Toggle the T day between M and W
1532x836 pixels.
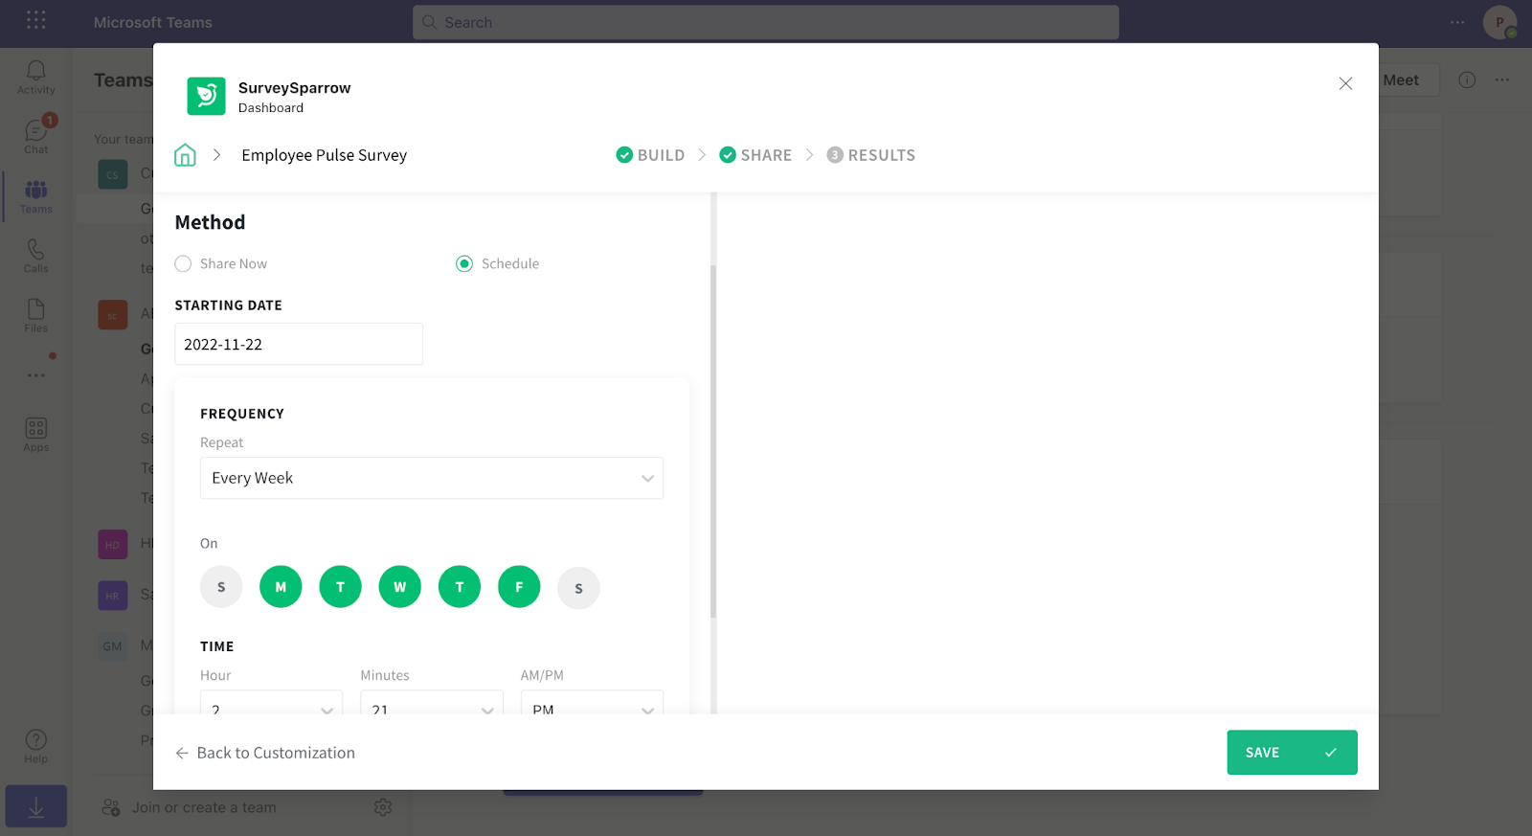[x=341, y=587]
